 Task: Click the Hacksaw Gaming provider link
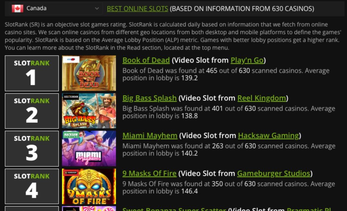coord(268,136)
